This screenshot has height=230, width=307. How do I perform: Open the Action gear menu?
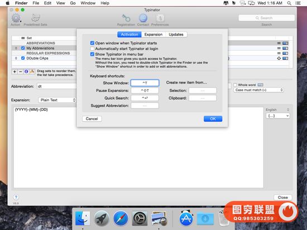point(16,18)
